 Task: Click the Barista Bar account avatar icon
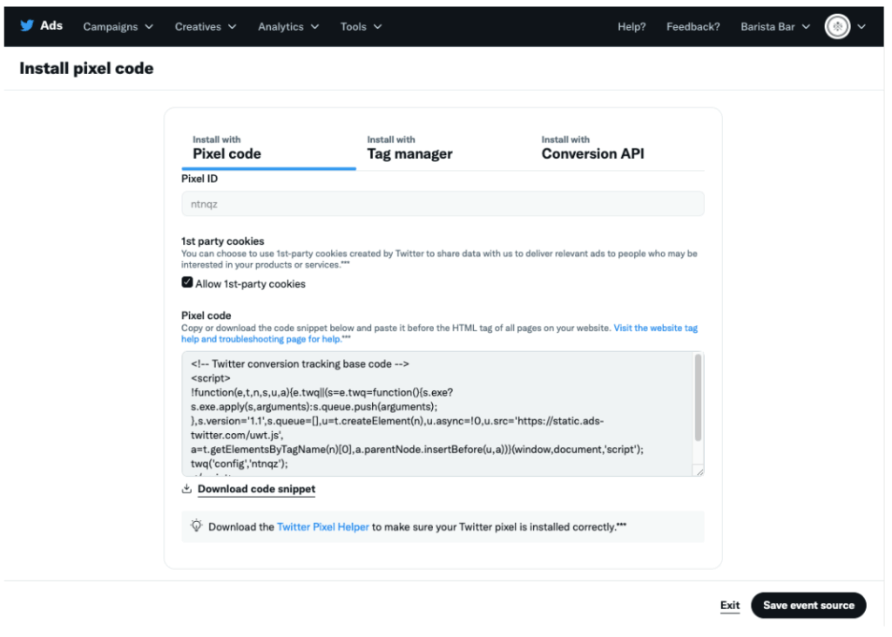pyautogui.click(x=837, y=27)
